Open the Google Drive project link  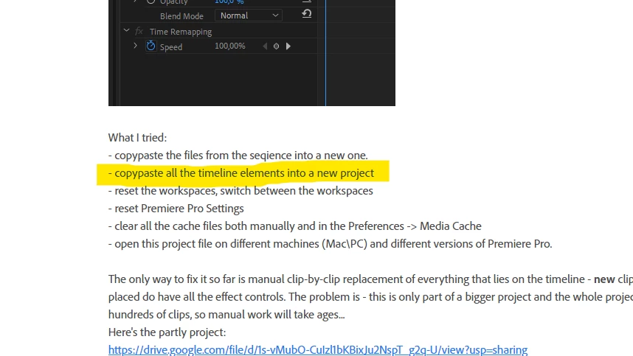(318, 349)
